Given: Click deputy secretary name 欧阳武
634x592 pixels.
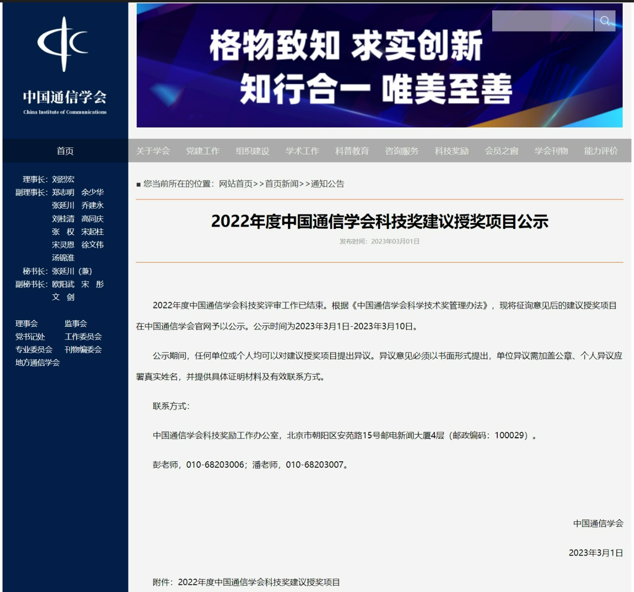Looking at the screenshot, I should [63, 284].
